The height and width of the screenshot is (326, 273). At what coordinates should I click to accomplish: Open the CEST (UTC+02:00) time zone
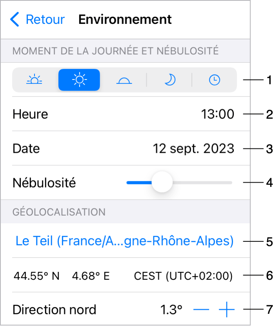pos(183,276)
